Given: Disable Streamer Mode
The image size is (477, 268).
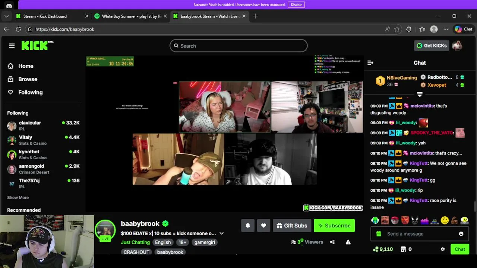Looking at the screenshot, I should click(296, 5).
